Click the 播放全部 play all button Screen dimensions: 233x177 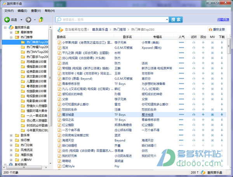[x=217, y=29]
